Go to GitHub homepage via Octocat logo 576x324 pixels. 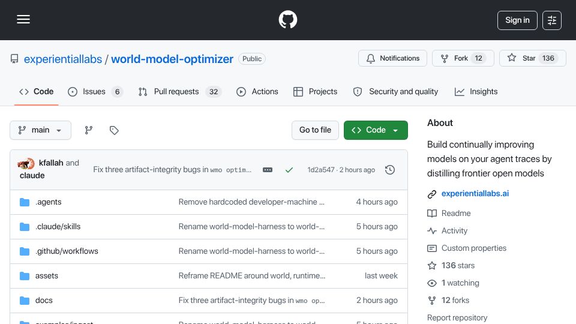(x=287, y=19)
